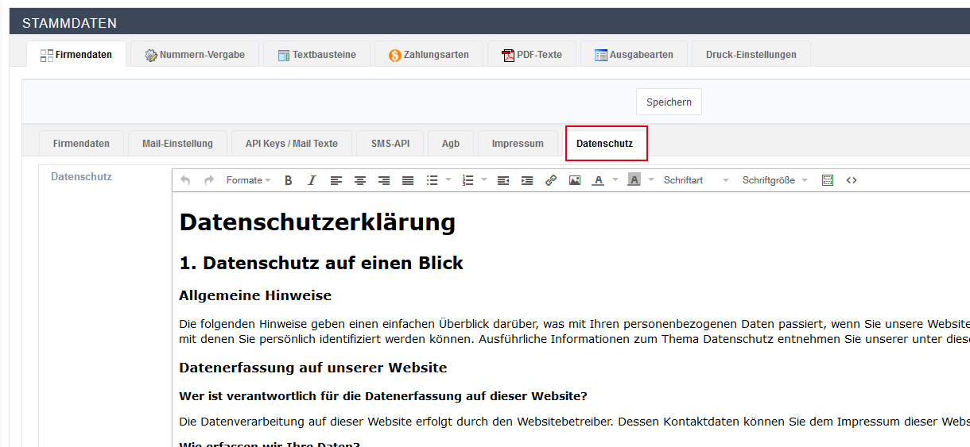Align text to the left
970x447 pixels.
[x=336, y=180]
